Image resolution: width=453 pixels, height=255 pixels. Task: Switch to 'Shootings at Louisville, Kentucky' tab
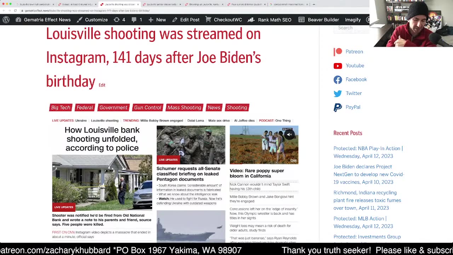[205, 4]
